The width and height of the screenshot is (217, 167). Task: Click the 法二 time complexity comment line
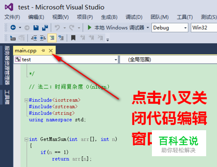[69, 87]
